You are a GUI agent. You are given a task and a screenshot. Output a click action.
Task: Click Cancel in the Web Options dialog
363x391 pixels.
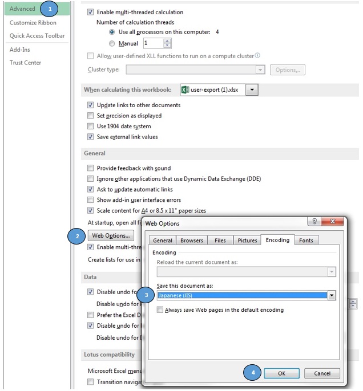click(322, 373)
